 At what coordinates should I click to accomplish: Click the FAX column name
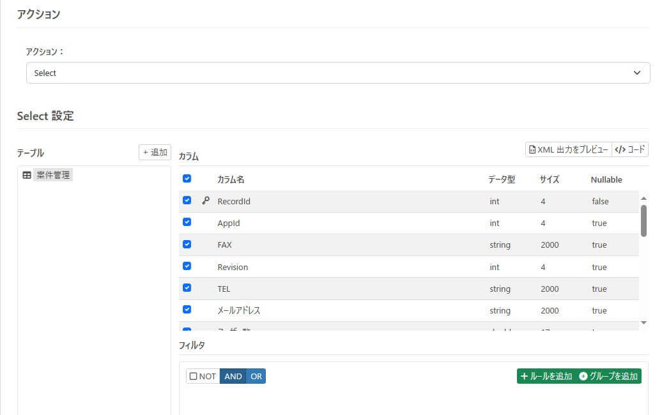pos(225,245)
